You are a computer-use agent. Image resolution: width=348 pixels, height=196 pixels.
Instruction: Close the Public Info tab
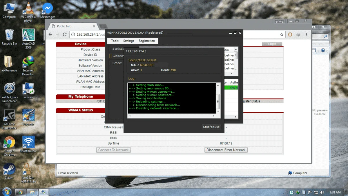point(94,26)
